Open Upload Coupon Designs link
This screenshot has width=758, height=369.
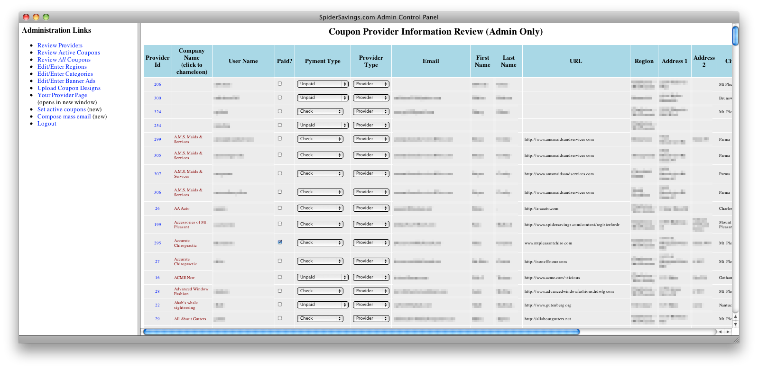[69, 88]
